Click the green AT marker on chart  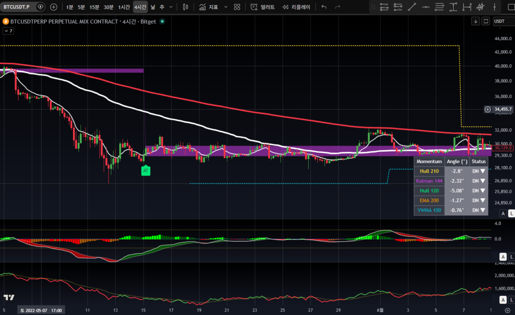(145, 171)
